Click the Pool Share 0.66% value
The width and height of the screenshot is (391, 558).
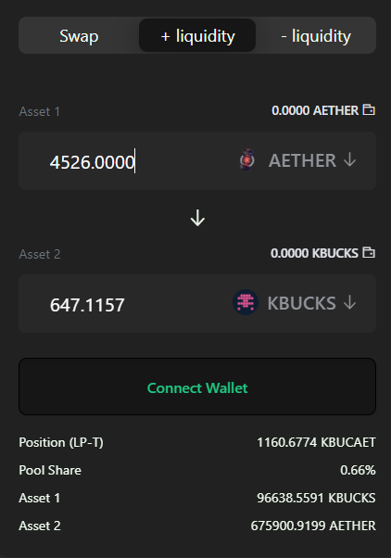tap(358, 470)
